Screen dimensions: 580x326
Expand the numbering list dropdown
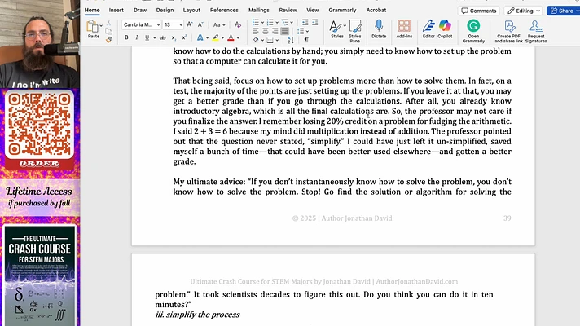277,23
